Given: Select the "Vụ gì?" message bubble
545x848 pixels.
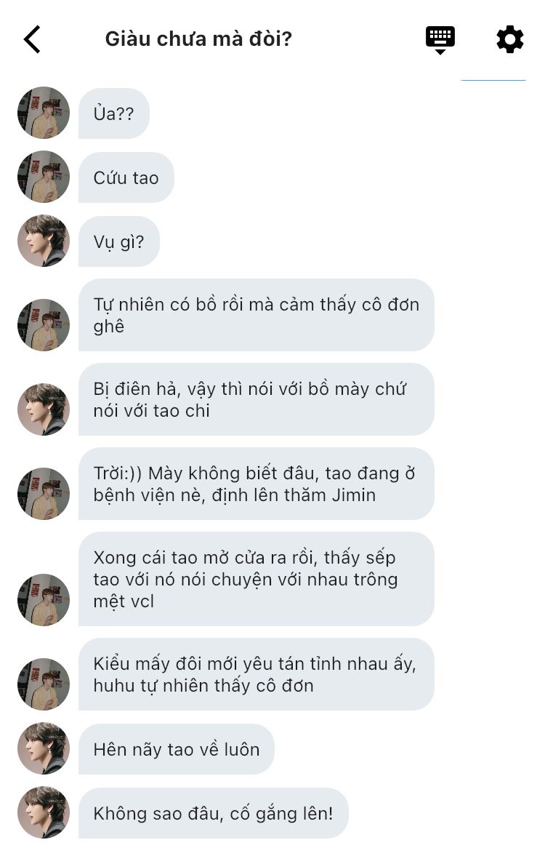Looking at the screenshot, I should 119,241.
